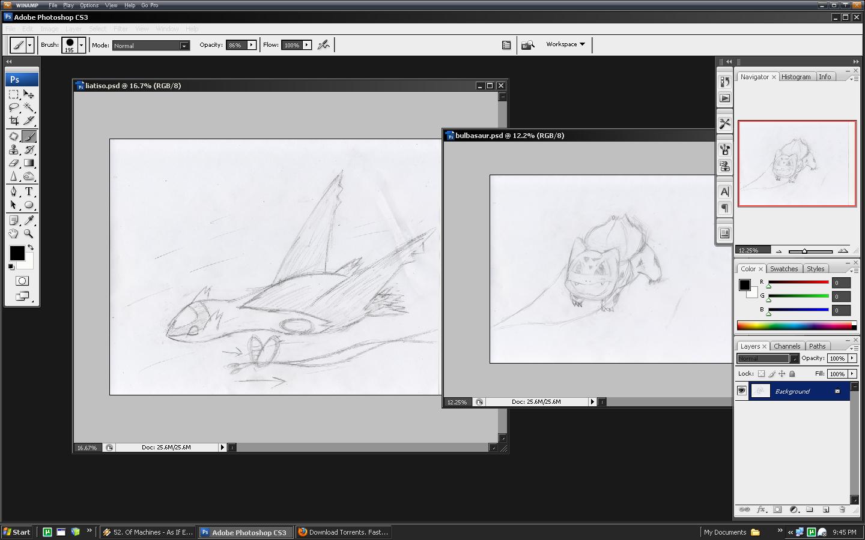The width and height of the screenshot is (865, 540).
Task: Toggle lock all
Action: pyautogui.click(x=792, y=374)
